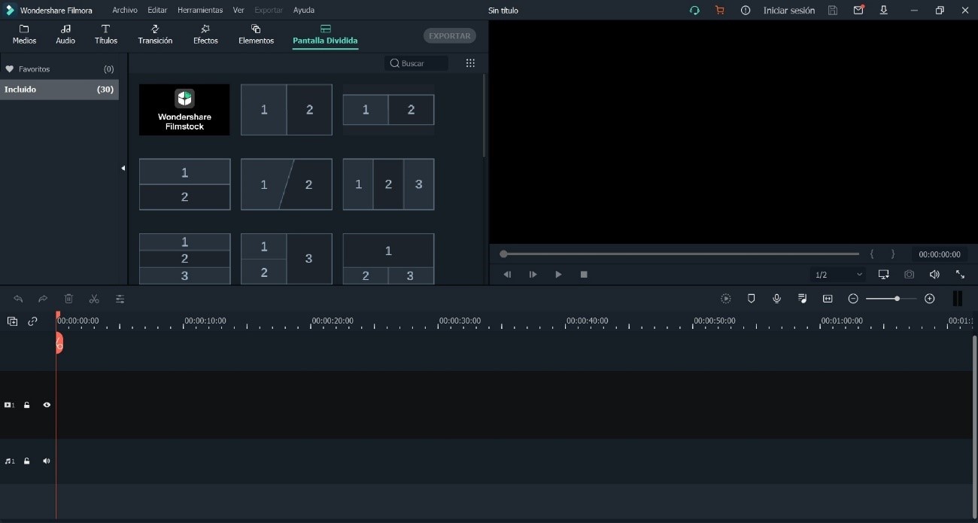Mute audio track 1 speaker icon
Screen dimensions: 978x523
(47, 461)
